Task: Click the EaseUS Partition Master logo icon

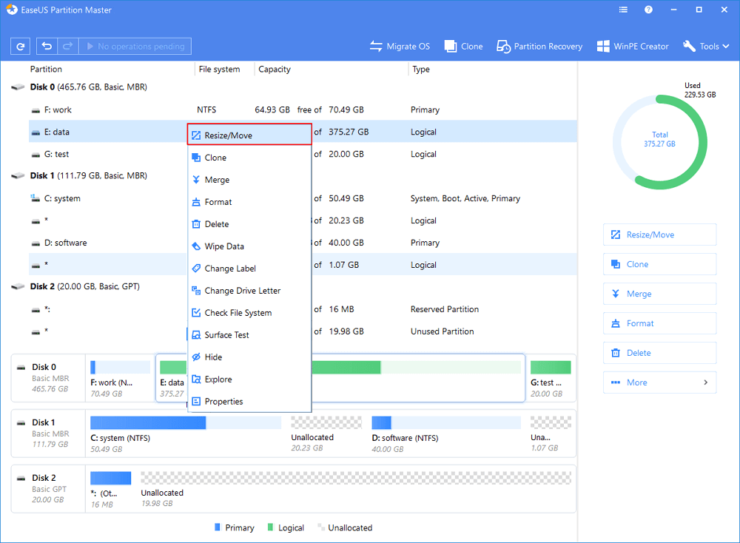Action: 11,10
